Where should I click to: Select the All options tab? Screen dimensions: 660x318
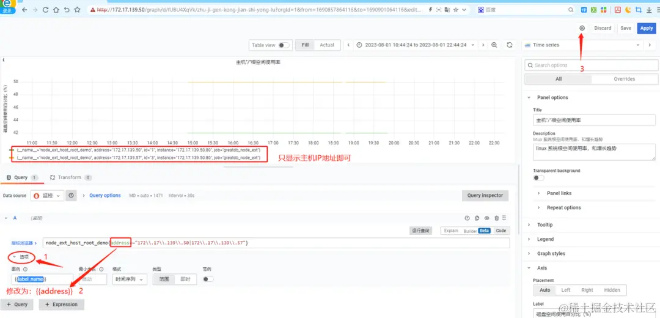[558, 79]
